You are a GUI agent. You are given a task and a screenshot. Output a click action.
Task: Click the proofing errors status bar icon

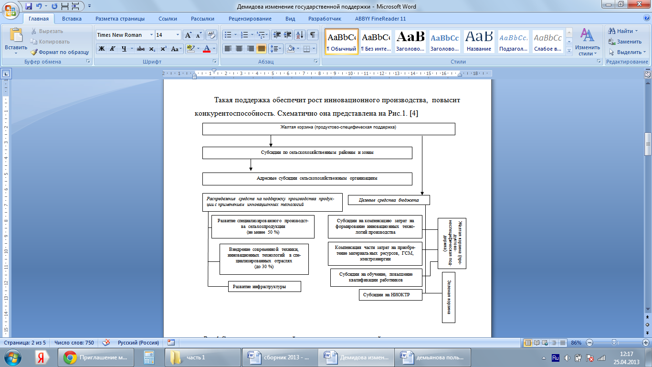[x=106, y=343]
